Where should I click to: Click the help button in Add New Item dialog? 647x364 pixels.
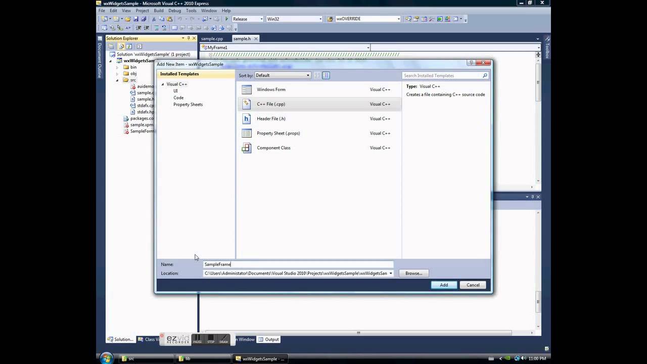pyautogui.click(x=471, y=63)
